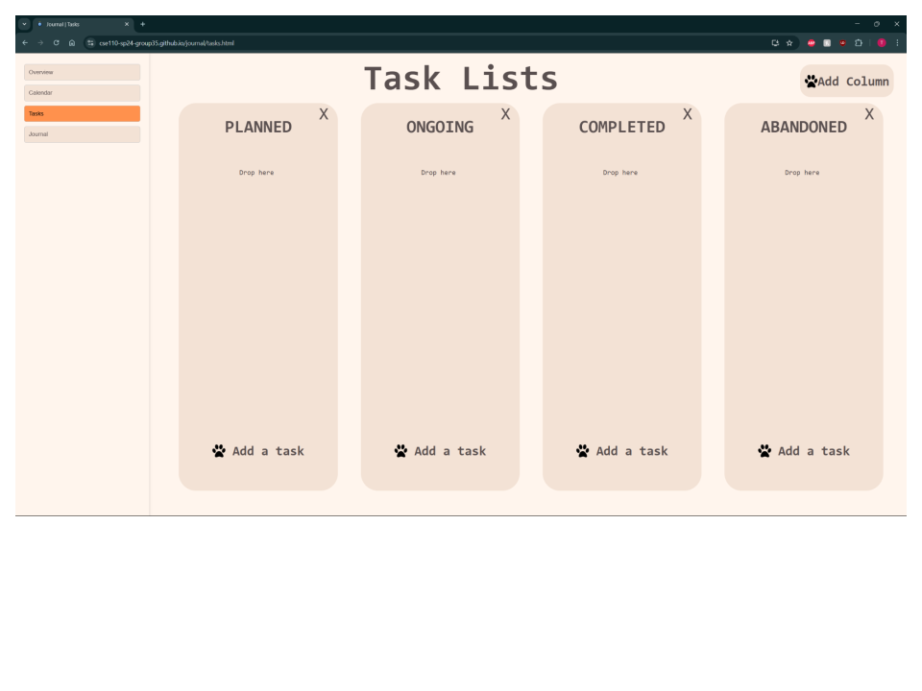The image size is (922, 691).
Task: Click the Add Column button
Action: coord(846,81)
